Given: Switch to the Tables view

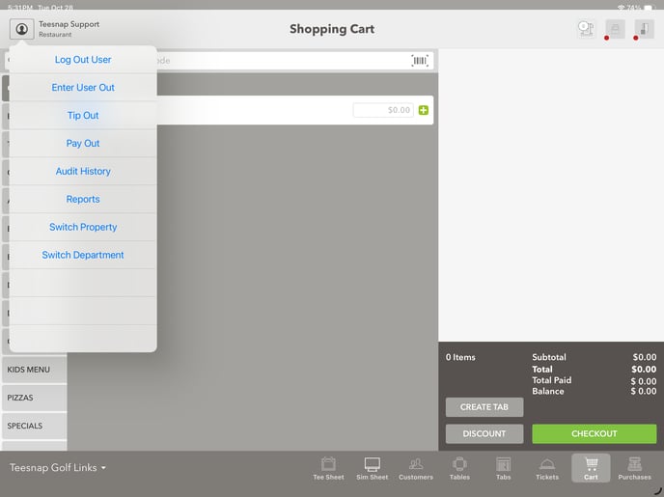Looking at the screenshot, I should pyautogui.click(x=459, y=468).
